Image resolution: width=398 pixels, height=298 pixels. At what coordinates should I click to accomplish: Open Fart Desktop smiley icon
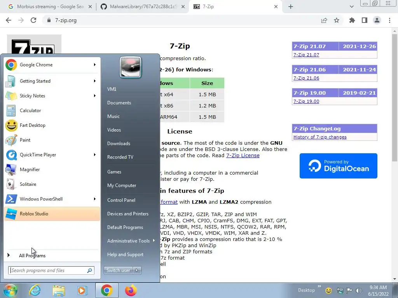11,125
